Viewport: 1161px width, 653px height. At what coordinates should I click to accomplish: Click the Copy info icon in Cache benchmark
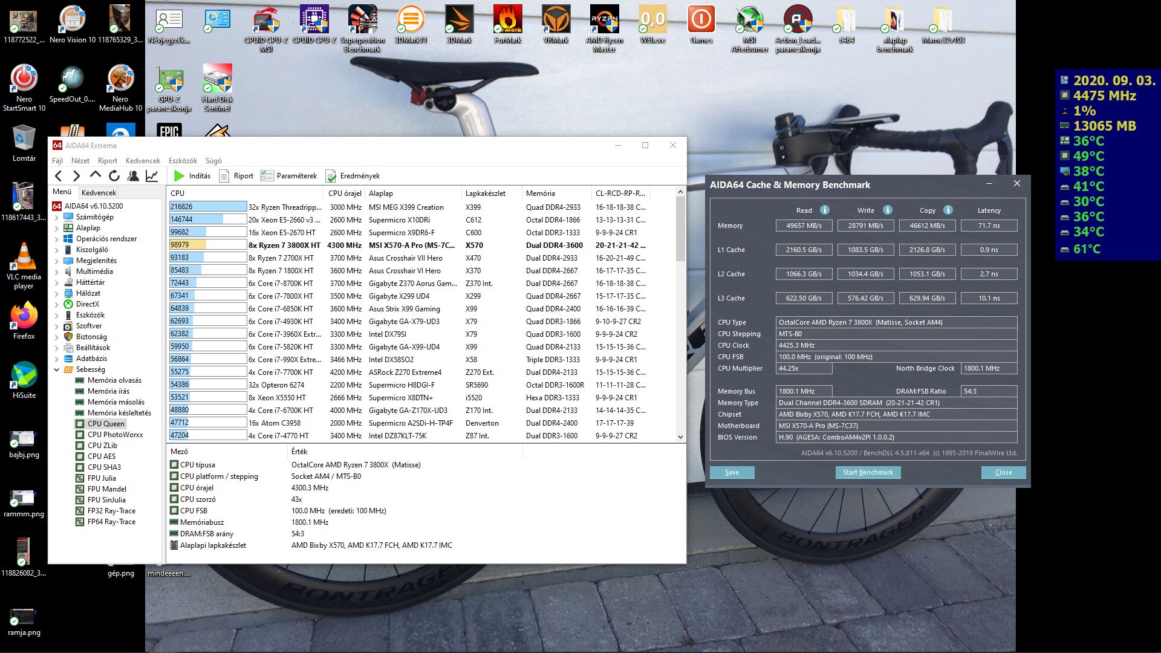pos(948,210)
